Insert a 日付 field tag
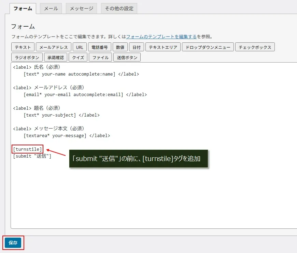The image size is (297, 253). (x=136, y=47)
